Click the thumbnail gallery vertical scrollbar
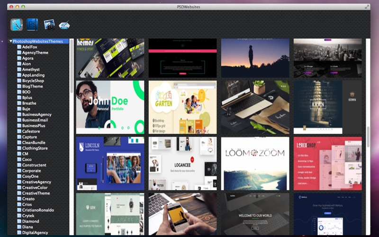379x237 pixels. coord(368,137)
